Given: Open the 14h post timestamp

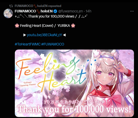Looking at the screenshot, I should [88, 11].
